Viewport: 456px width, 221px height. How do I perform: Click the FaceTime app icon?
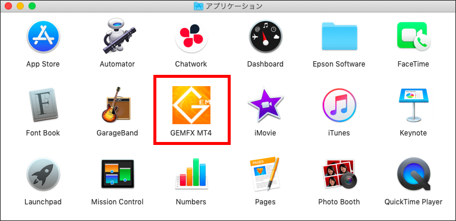(413, 36)
